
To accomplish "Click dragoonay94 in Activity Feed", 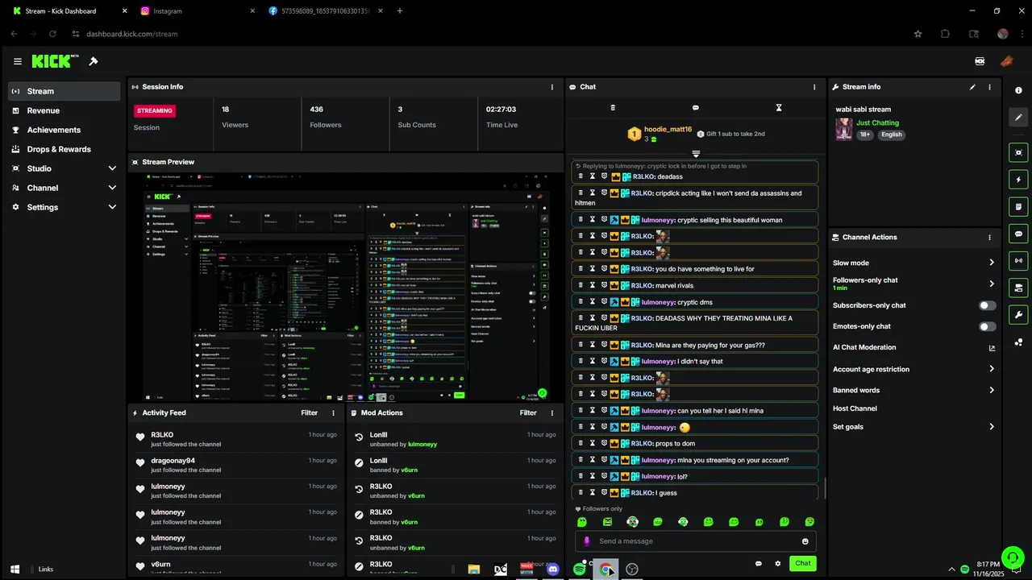I will coord(173,461).
